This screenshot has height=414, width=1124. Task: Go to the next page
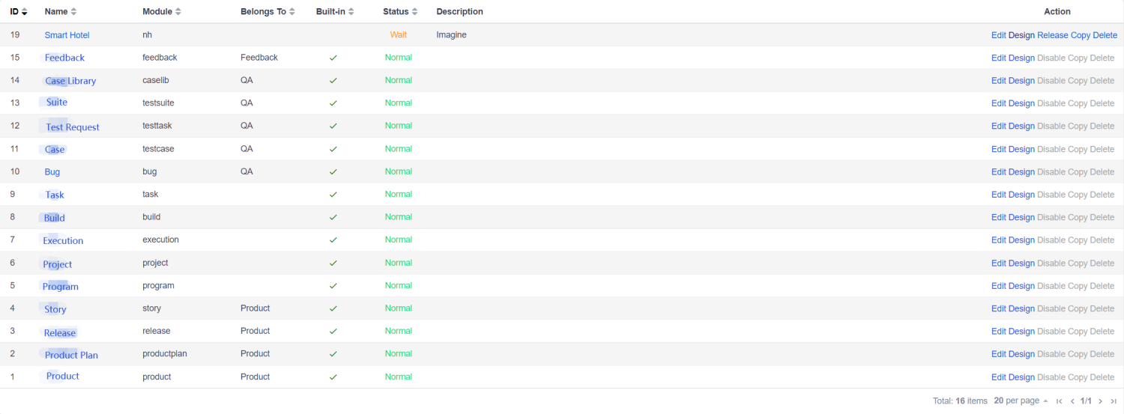tap(1100, 401)
